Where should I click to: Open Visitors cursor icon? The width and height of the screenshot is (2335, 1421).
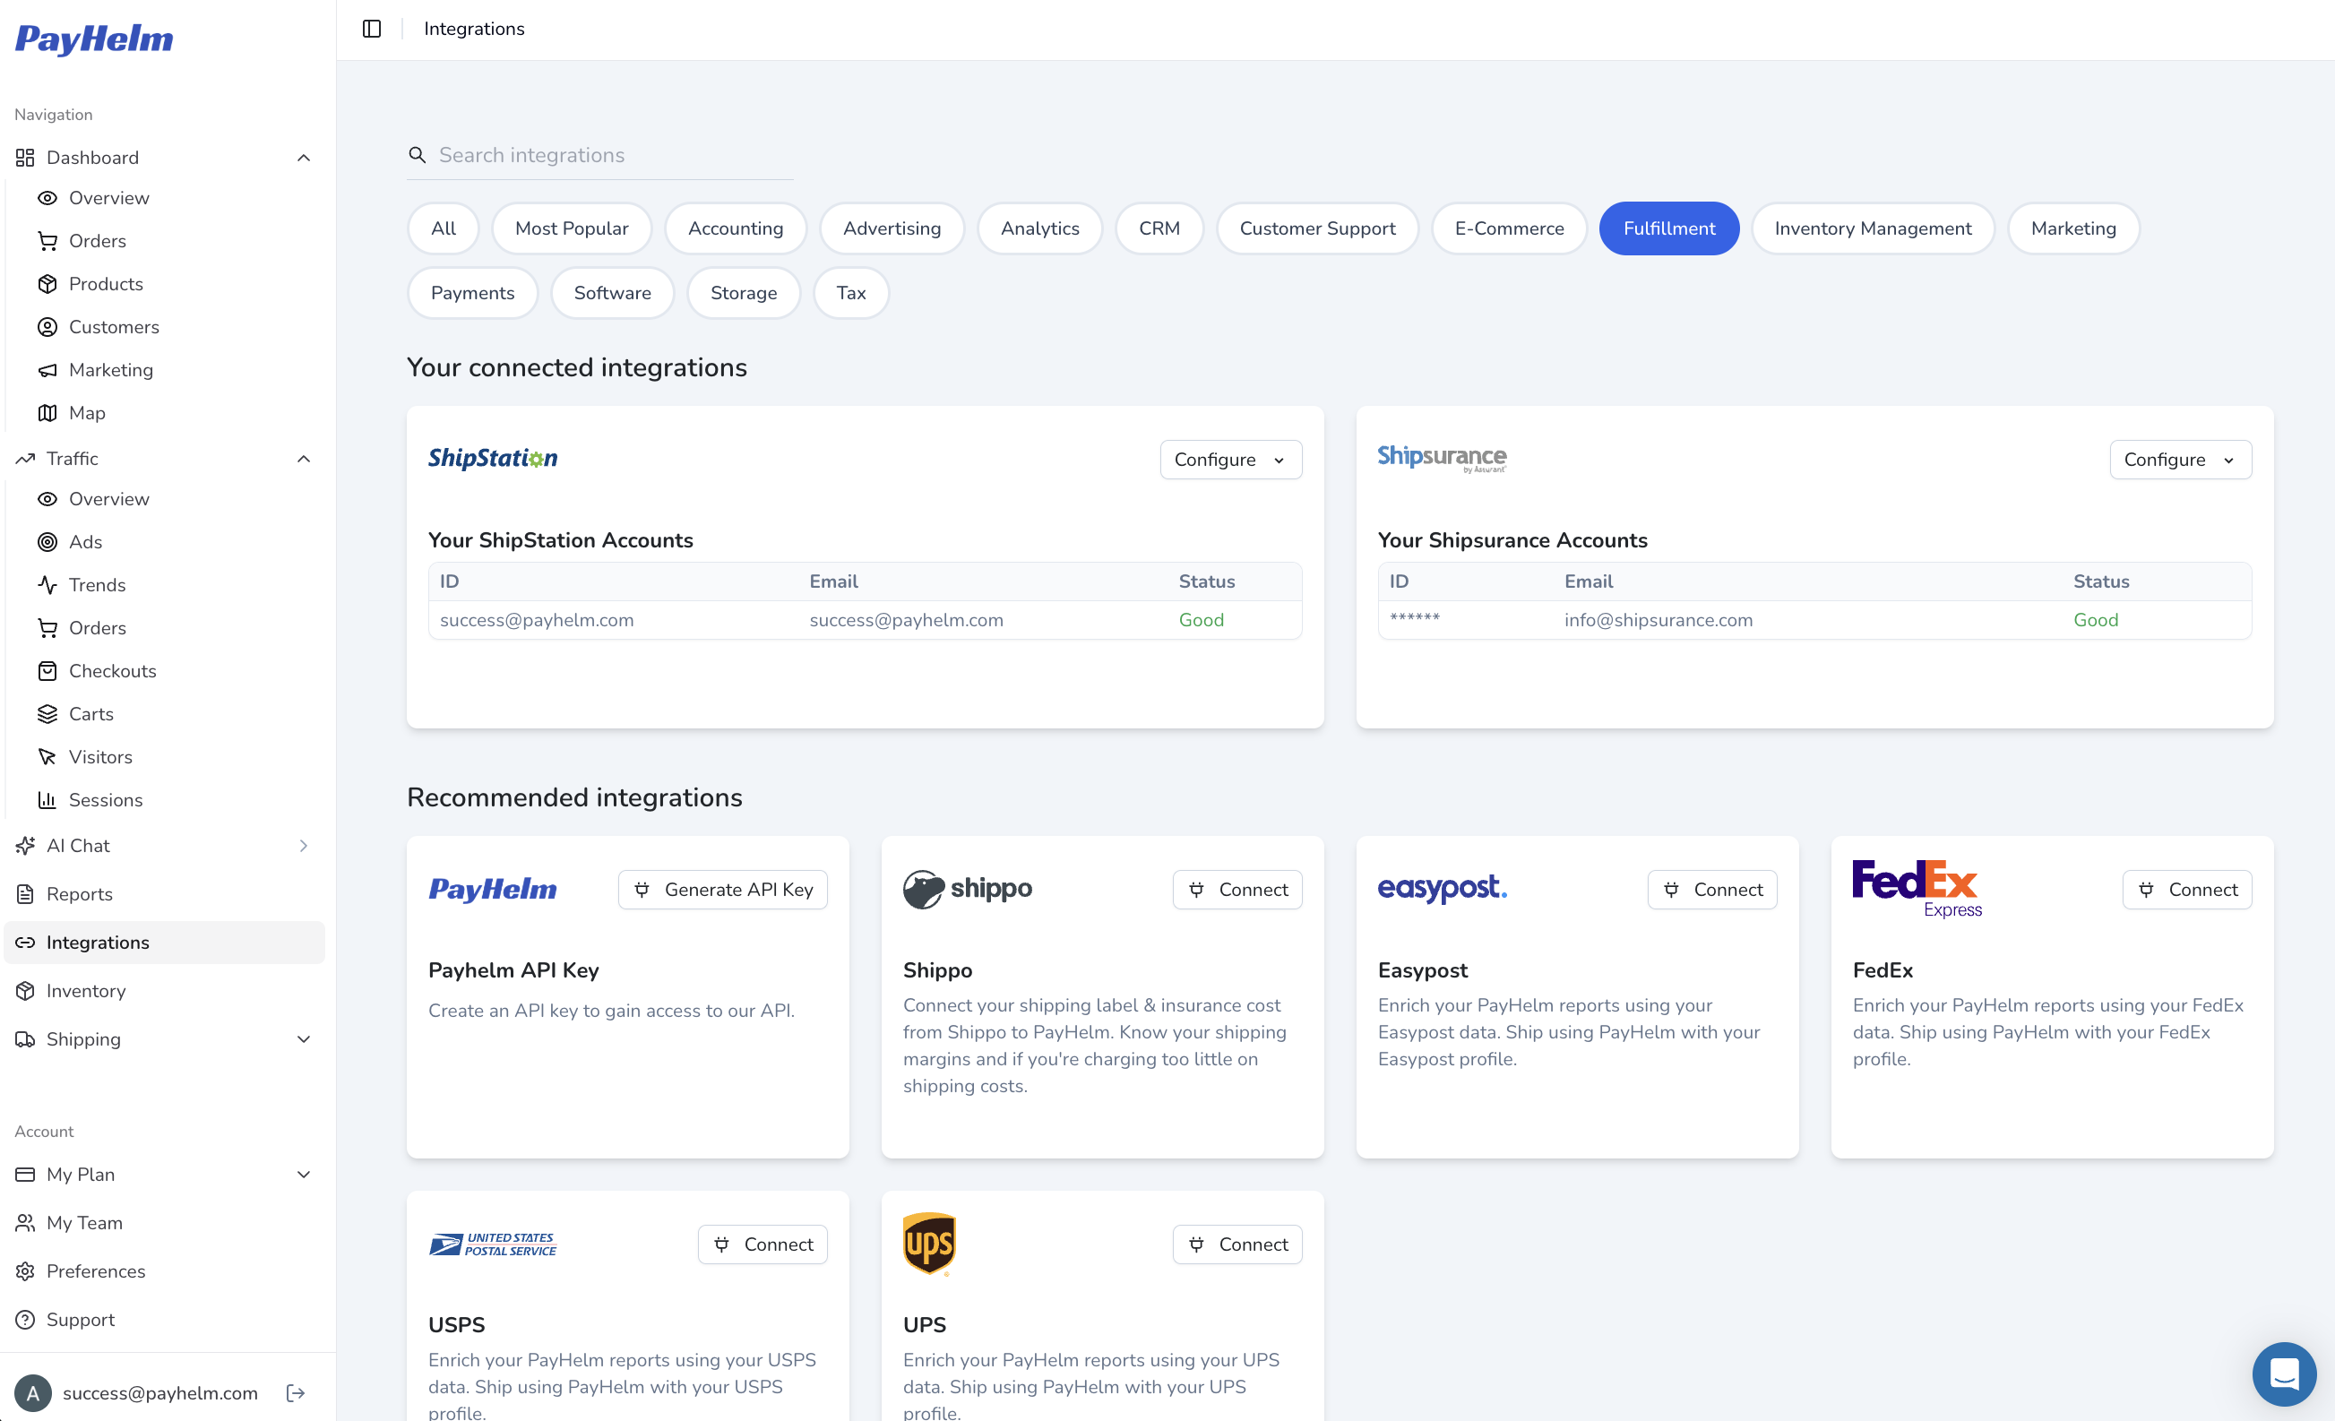pyautogui.click(x=47, y=757)
